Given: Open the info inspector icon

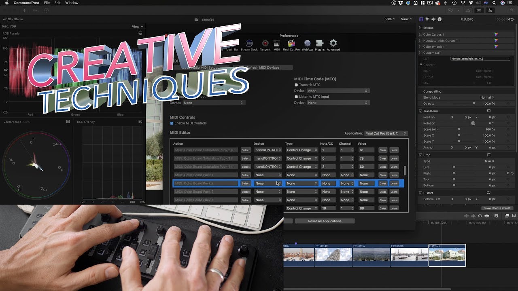Looking at the screenshot, I should pos(439,19).
